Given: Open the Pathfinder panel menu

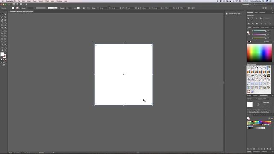Looking at the screenshot, I should 272,12.
